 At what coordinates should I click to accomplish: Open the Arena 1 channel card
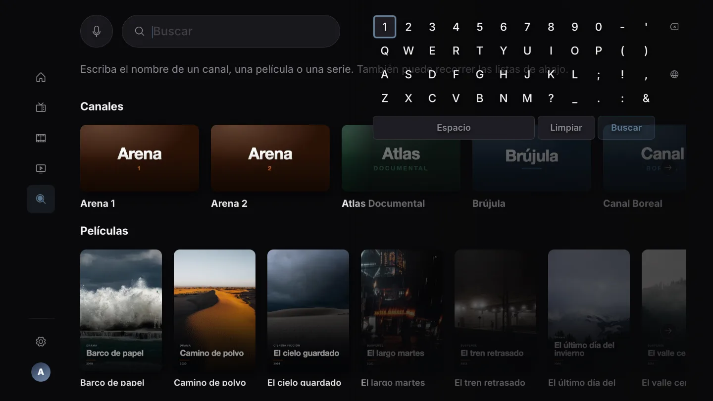140,158
